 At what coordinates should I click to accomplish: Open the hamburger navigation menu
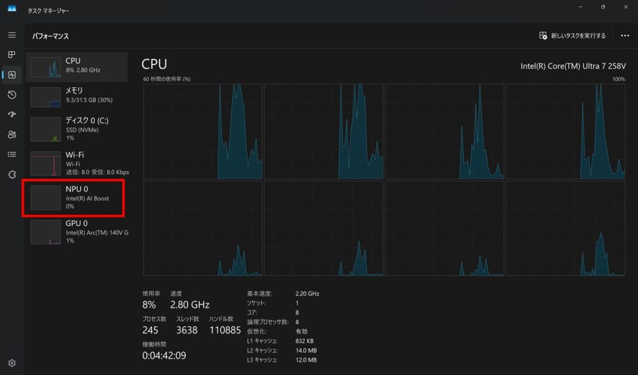(x=12, y=35)
